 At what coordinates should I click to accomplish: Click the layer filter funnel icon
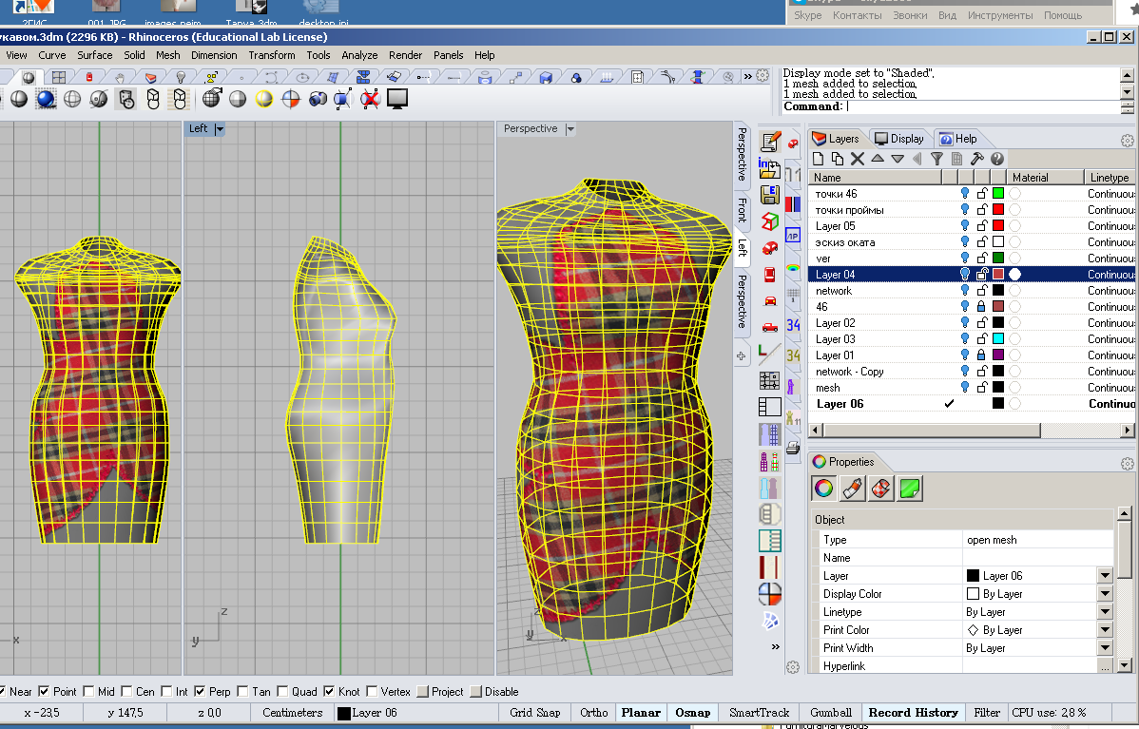click(x=936, y=159)
